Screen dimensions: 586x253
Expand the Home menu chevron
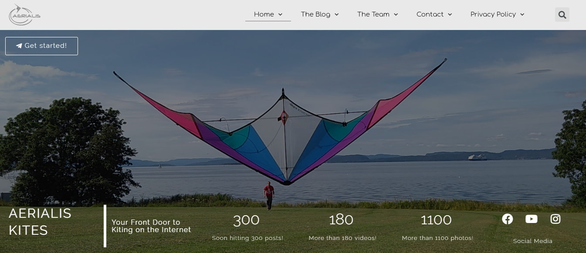[x=280, y=14]
